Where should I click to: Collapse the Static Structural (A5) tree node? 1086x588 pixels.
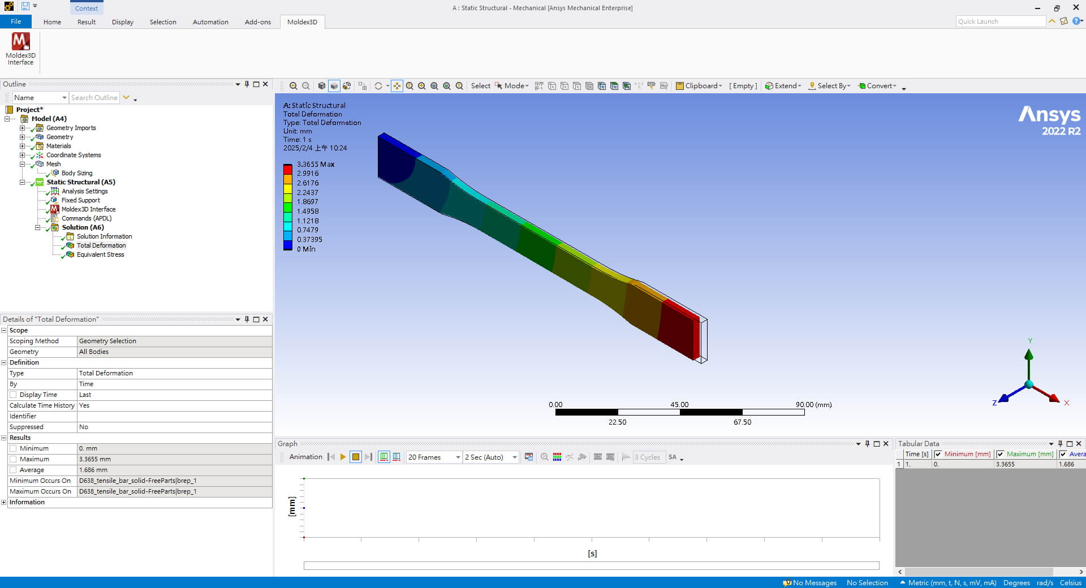coord(22,182)
